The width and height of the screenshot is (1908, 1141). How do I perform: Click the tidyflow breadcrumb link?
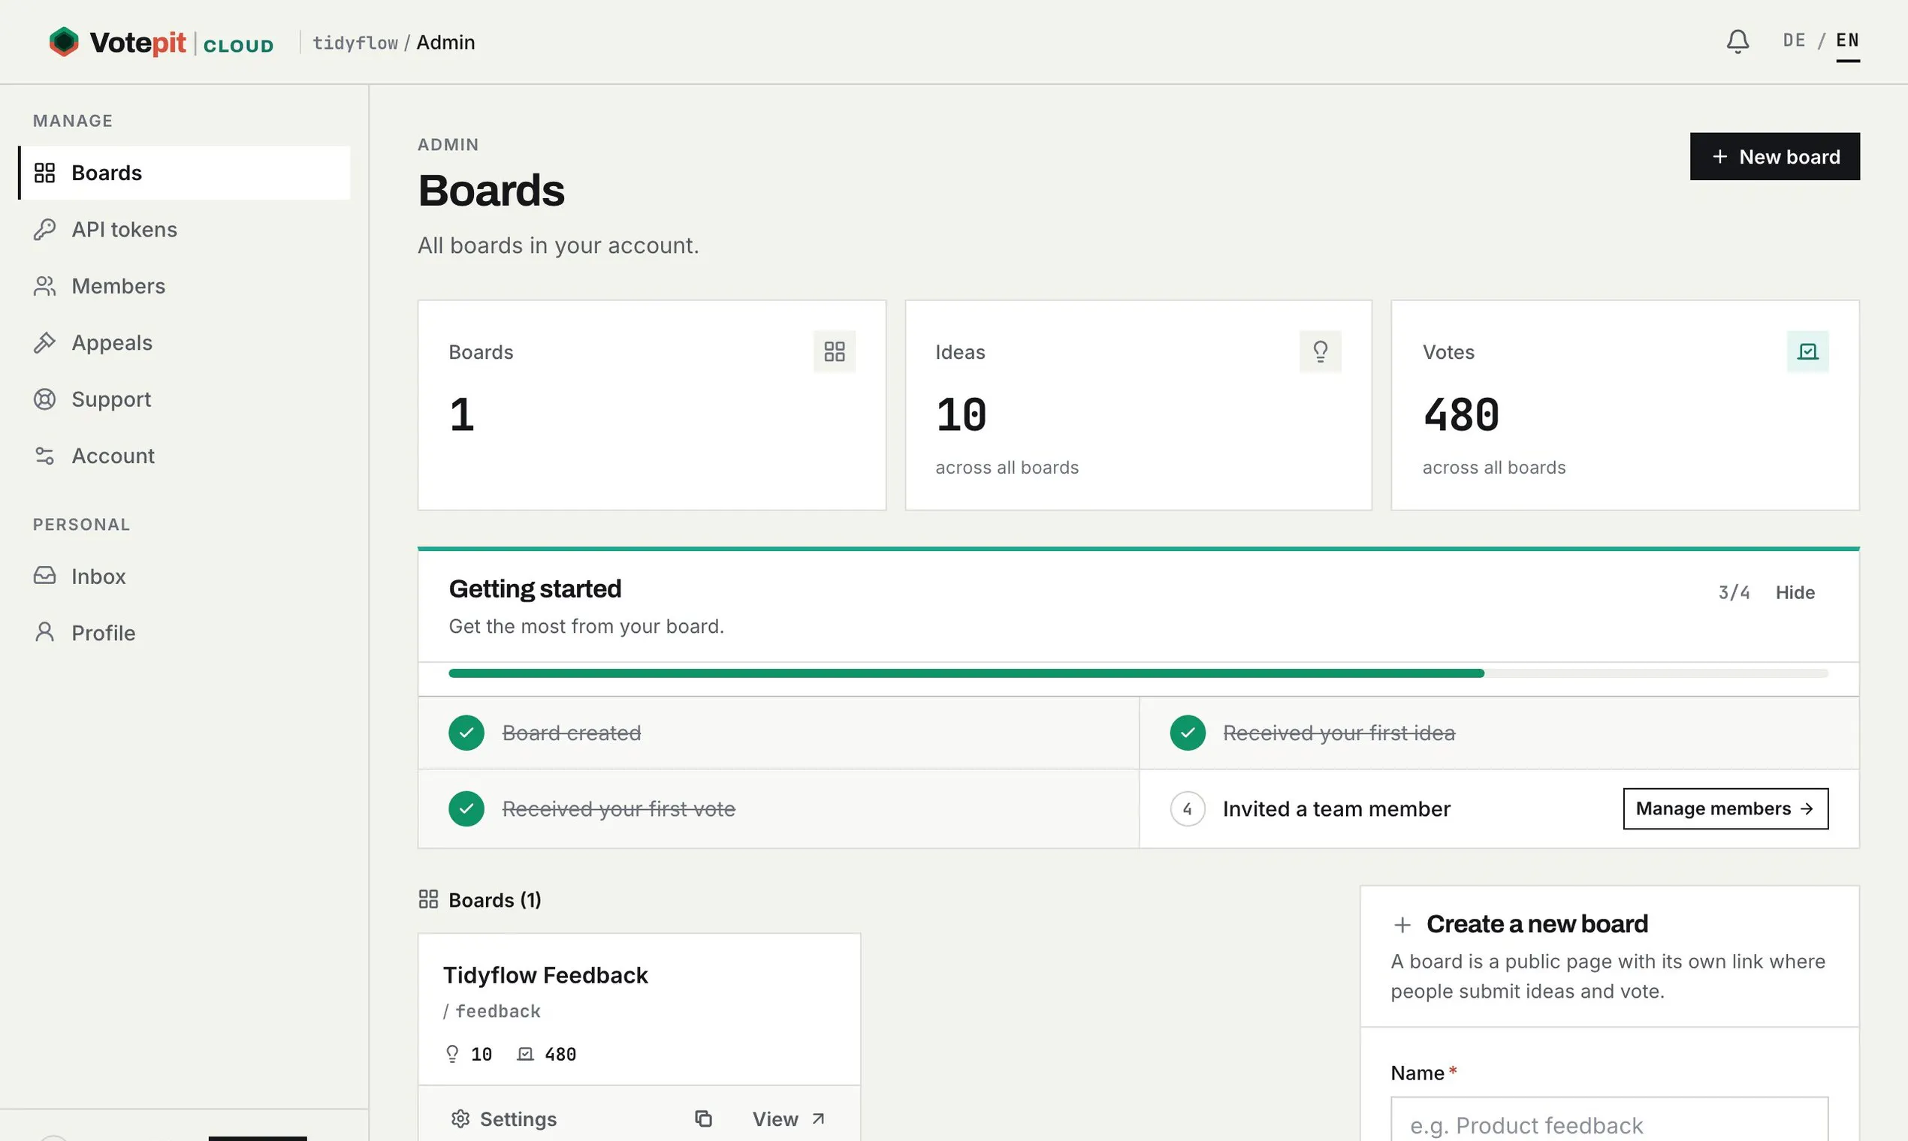(355, 42)
